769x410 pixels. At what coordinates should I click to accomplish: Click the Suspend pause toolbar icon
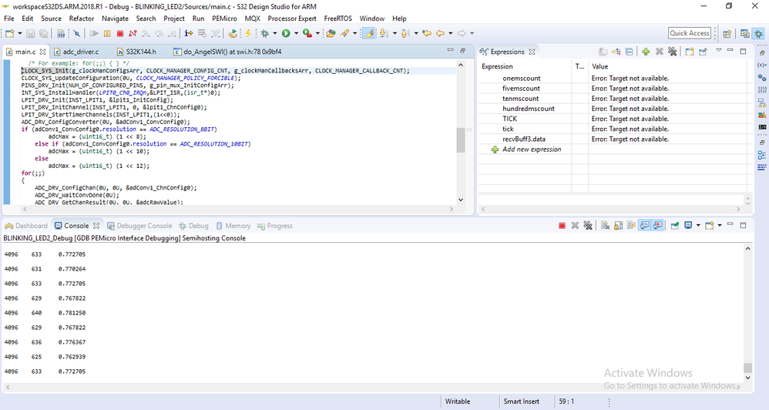point(107,33)
